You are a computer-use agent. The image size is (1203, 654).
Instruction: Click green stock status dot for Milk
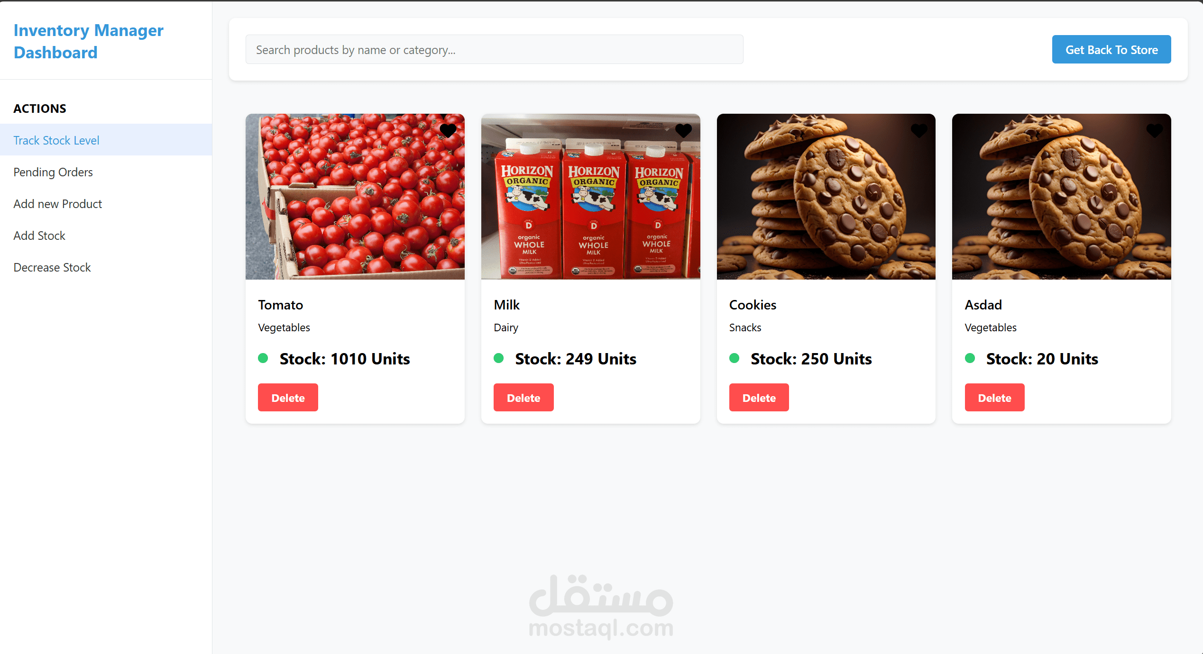(x=499, y=358)
